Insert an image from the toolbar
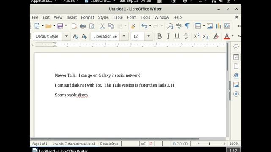 (210, 26)
